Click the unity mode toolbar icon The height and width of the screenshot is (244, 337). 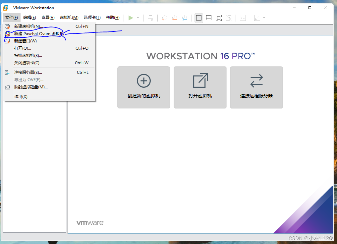(x=229, y=18)
